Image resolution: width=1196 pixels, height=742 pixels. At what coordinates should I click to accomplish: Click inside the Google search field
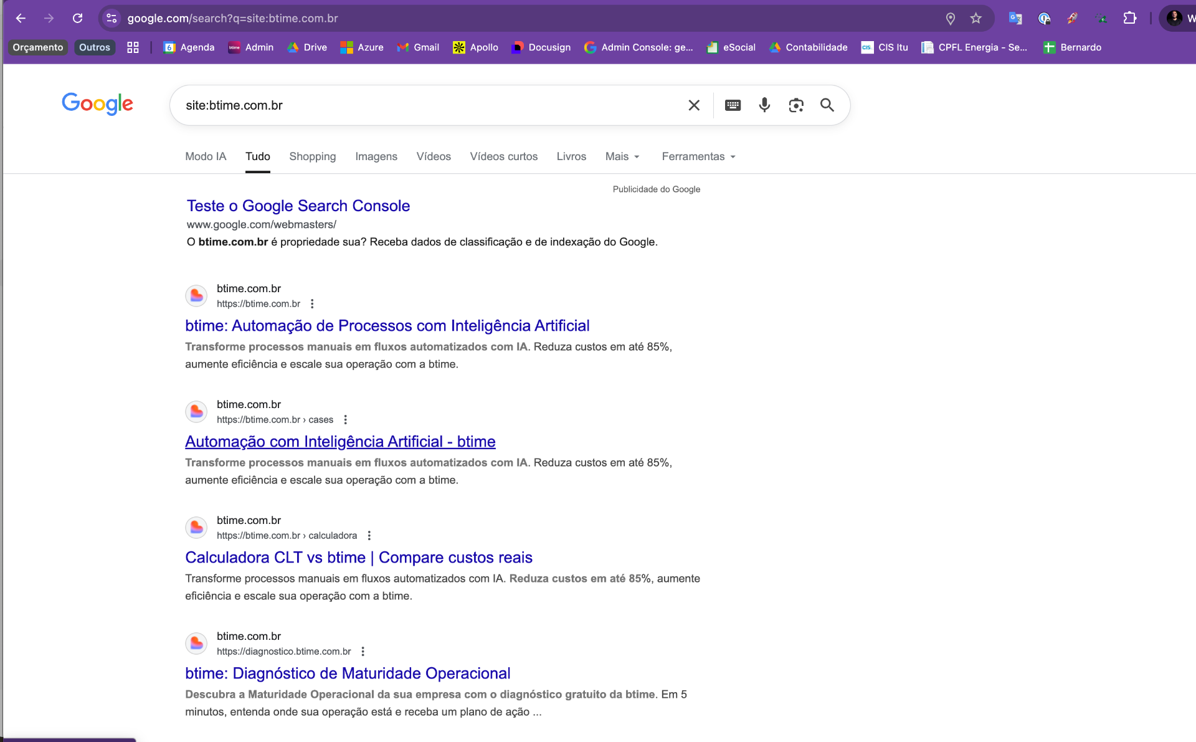pyautogui.click(x=430, y=105)
